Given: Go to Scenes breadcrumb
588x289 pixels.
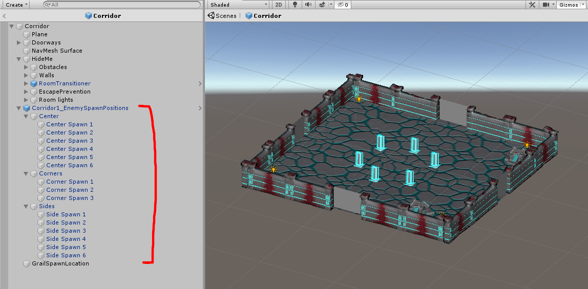Looking at the screenshot, I should (222, 16).
